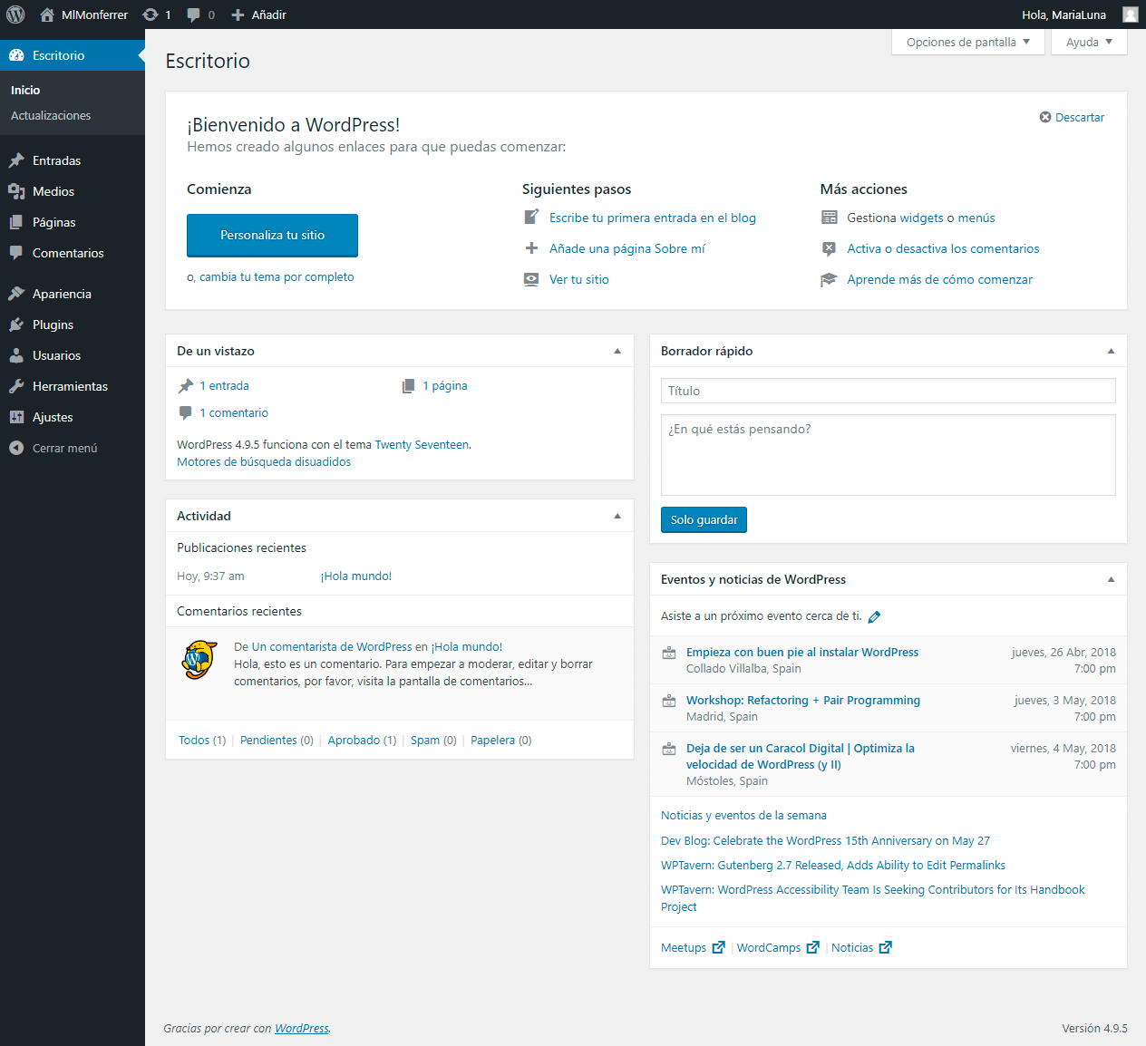The height and width of the screenshot is (1046, 1146).
Task: Open the Opciones de pantalla dropdown
Action: [966, 42]
